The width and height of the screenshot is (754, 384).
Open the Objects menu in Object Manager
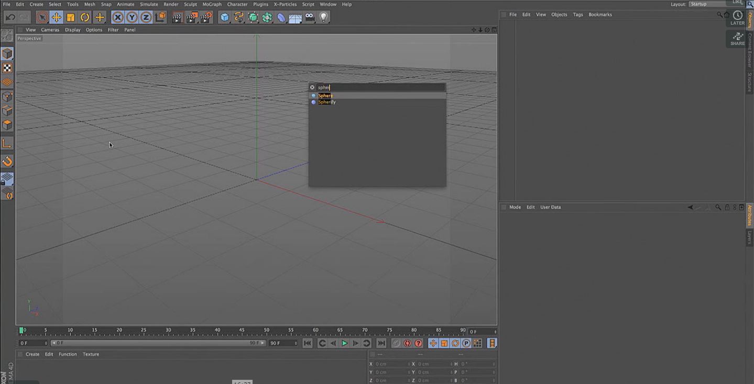click(x=559, y=15)
